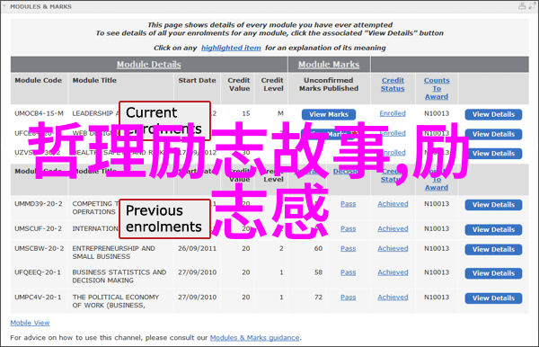View Details for the UZVS health safety row
539x347 pixels.
pyautogui.click(x=493, y=154)
